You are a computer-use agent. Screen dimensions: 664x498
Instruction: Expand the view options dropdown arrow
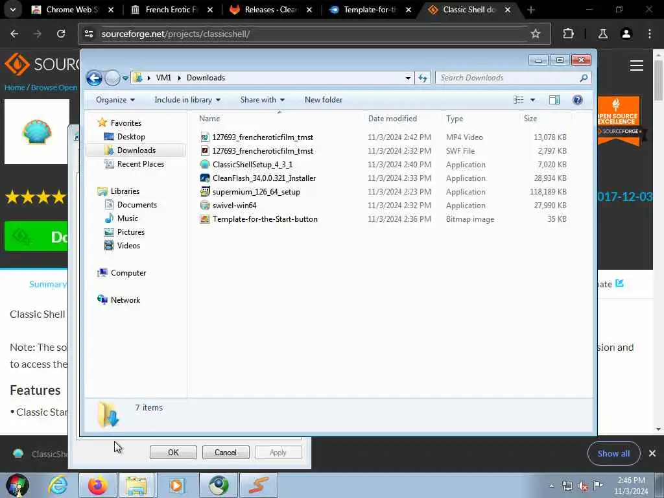click(533, 100)
